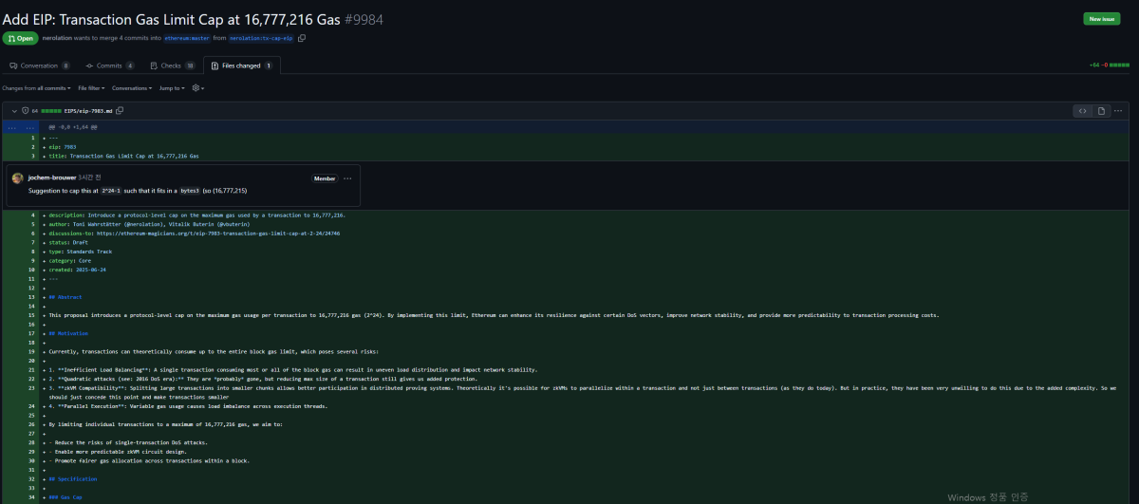Screen dimensions: 1139x504
Task: Click discussions-to URL line
Action: tap(195, 233)
